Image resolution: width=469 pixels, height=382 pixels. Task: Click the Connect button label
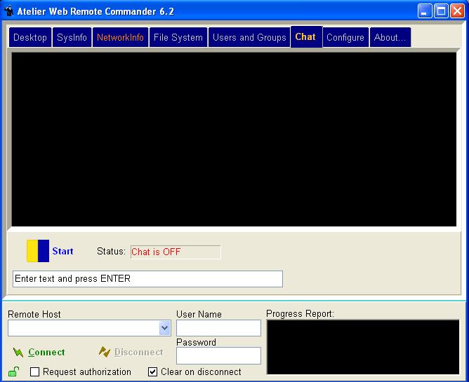point(46,353)
